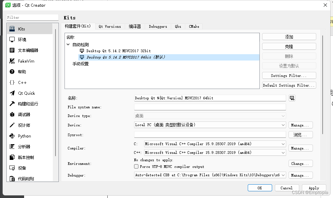This screenshot has width=333, height=198.
Task: Open the 环境 settings icon
Action: point(12,39)
